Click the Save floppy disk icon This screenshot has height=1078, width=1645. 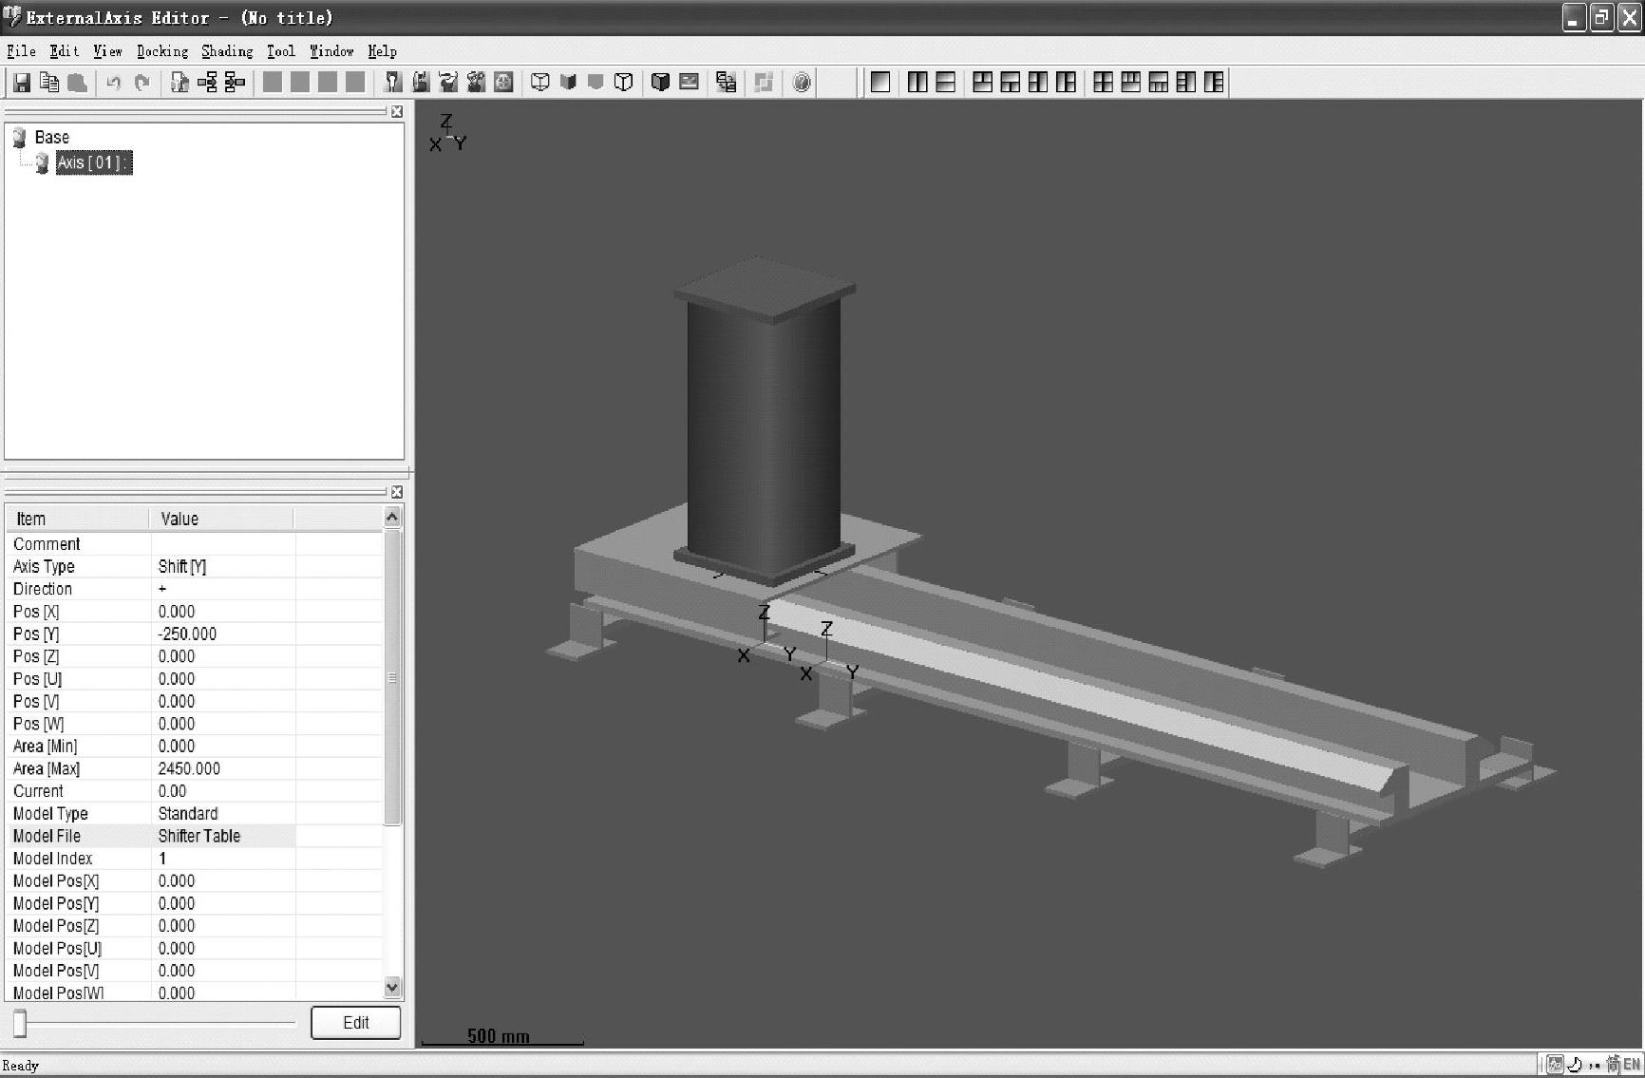(21, 83)
